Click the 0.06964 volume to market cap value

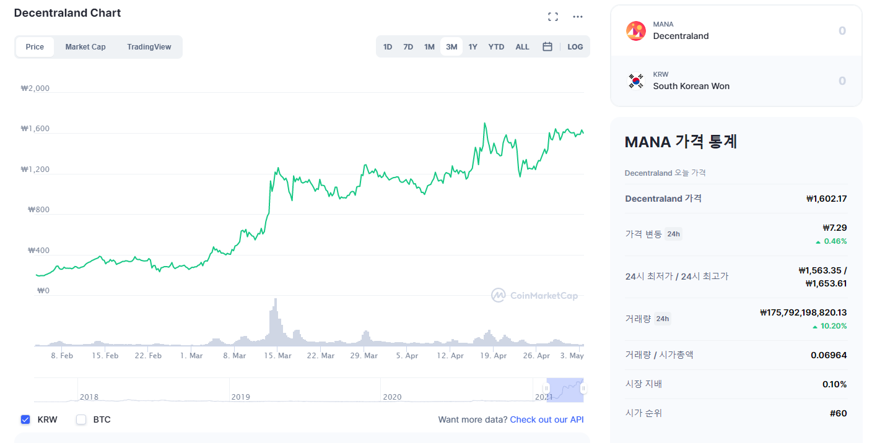pyautogui.click(x=829, y=355)
